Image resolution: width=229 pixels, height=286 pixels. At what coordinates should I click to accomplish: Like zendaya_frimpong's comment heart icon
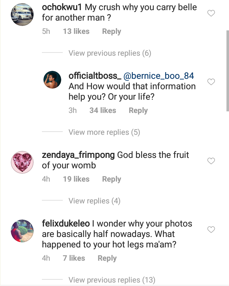[x=211, y=161]
